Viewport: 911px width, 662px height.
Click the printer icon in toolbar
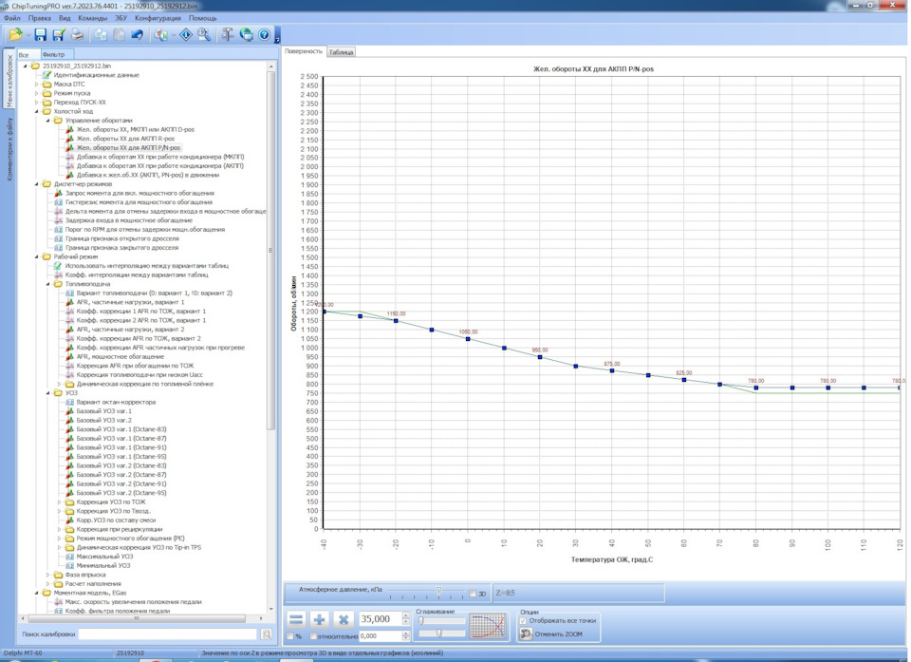coord(78,35)
